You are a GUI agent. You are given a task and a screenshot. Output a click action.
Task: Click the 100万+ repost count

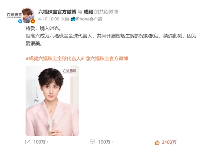point(41,142)
